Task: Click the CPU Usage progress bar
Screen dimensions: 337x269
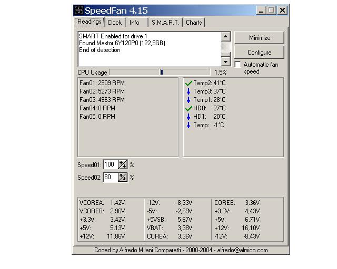Action: (x=160, y=73)
